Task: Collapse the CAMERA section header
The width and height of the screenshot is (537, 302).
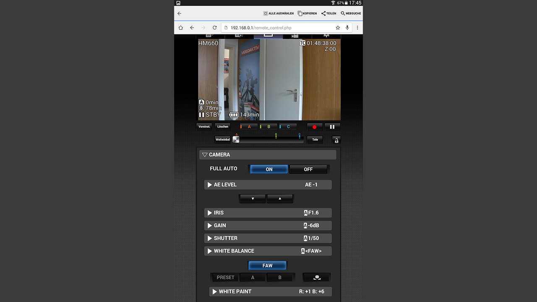Action: pyautogui.click(x=268, y=155)
